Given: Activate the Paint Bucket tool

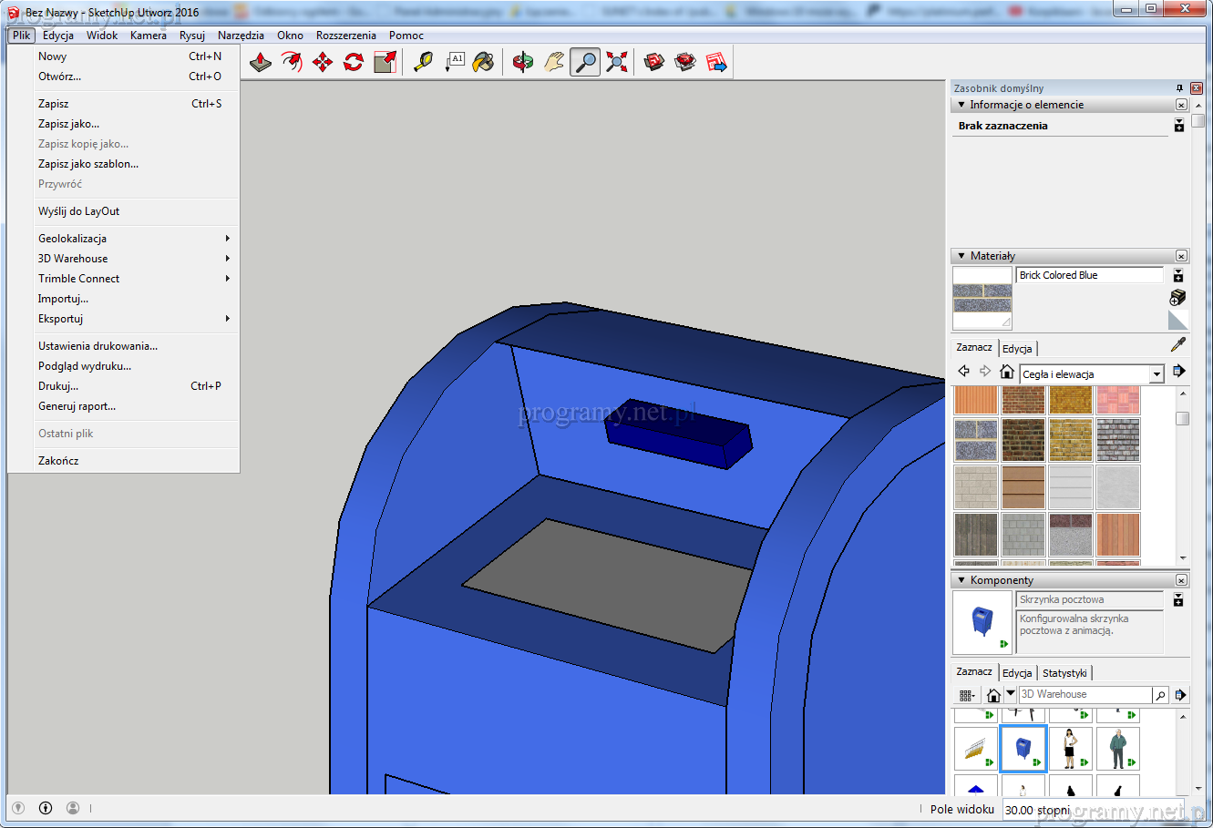Looking at the screenshot, I should coord(484,62).
